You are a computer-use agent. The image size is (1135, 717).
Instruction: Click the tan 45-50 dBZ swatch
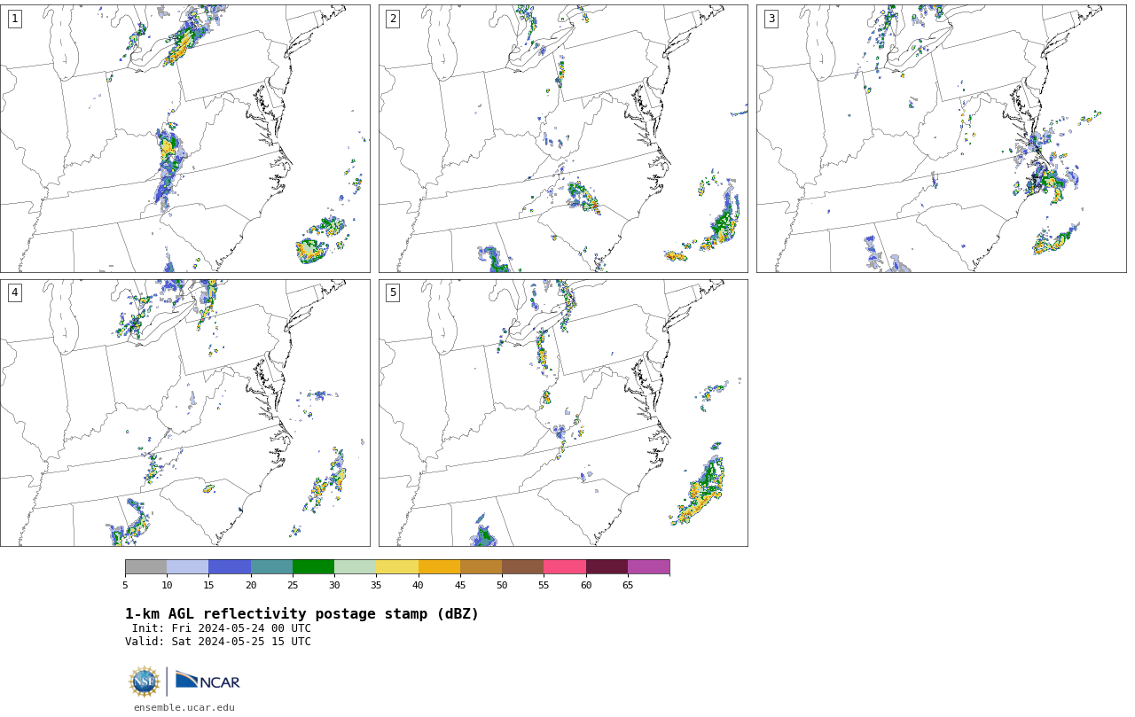tap(481, 567)
